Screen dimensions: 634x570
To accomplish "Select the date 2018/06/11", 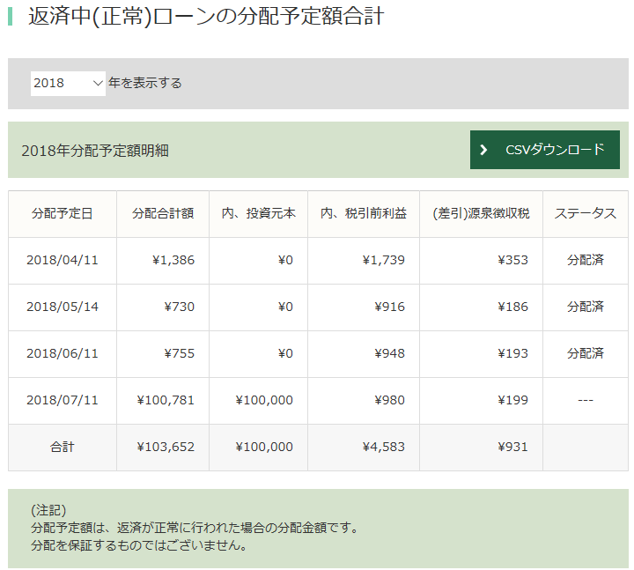I will (63, 353).
